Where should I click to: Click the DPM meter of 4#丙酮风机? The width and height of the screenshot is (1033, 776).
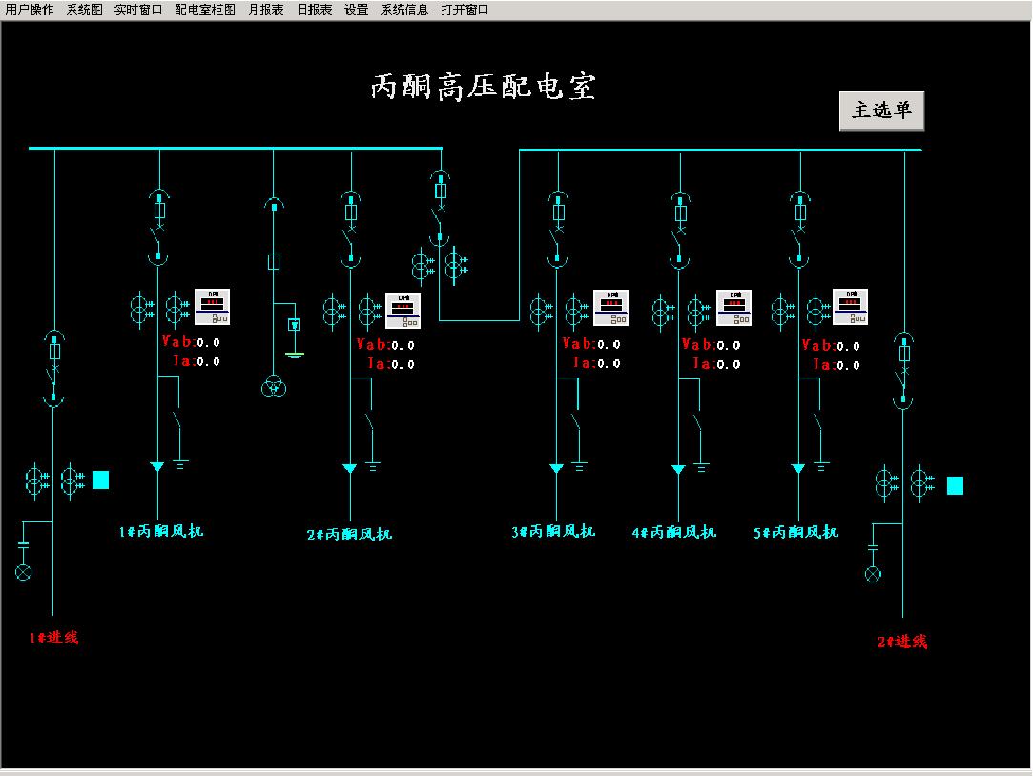[733, 307]
